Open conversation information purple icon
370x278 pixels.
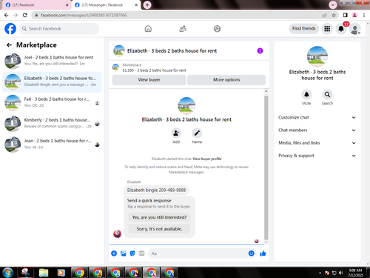tap(260, 50)
